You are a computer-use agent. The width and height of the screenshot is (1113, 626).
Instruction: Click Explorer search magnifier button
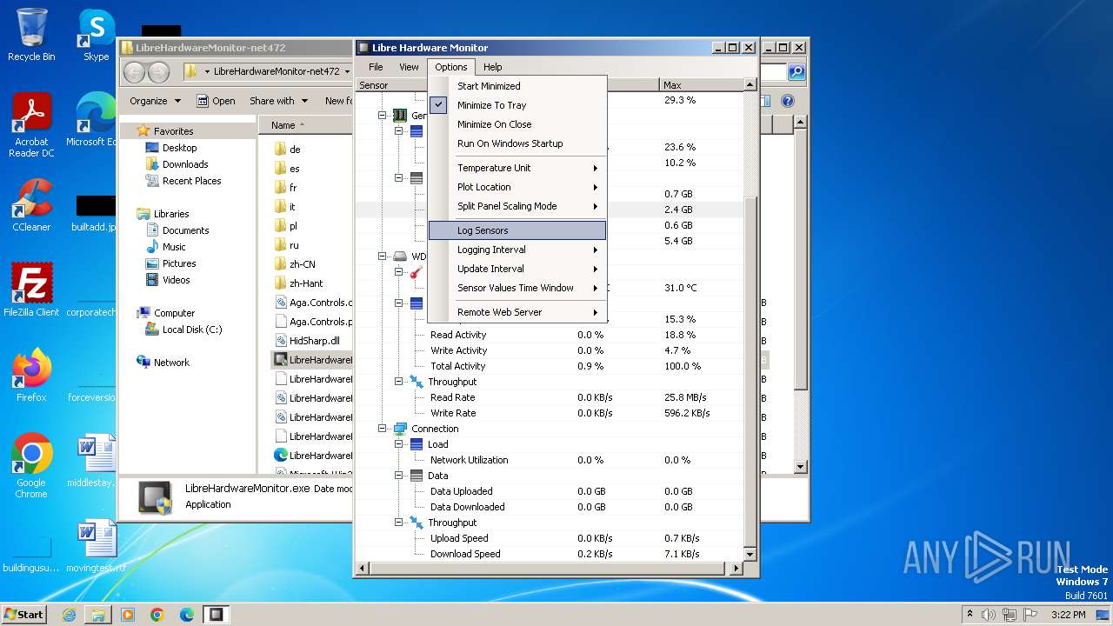coord(796,72)
